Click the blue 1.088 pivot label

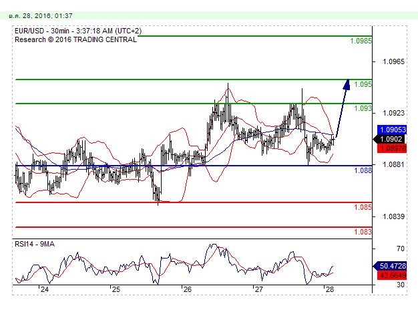pyautogui.click(x=363, y=170)
